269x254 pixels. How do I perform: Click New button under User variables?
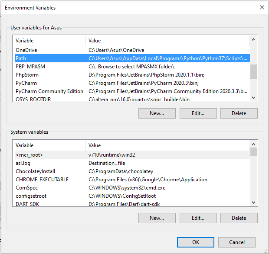pos(157,113)
